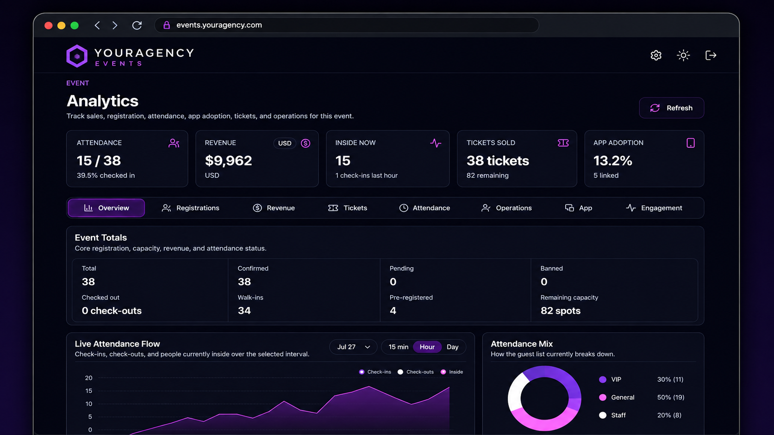Select the Hour interval

click(x=427, y=347)
